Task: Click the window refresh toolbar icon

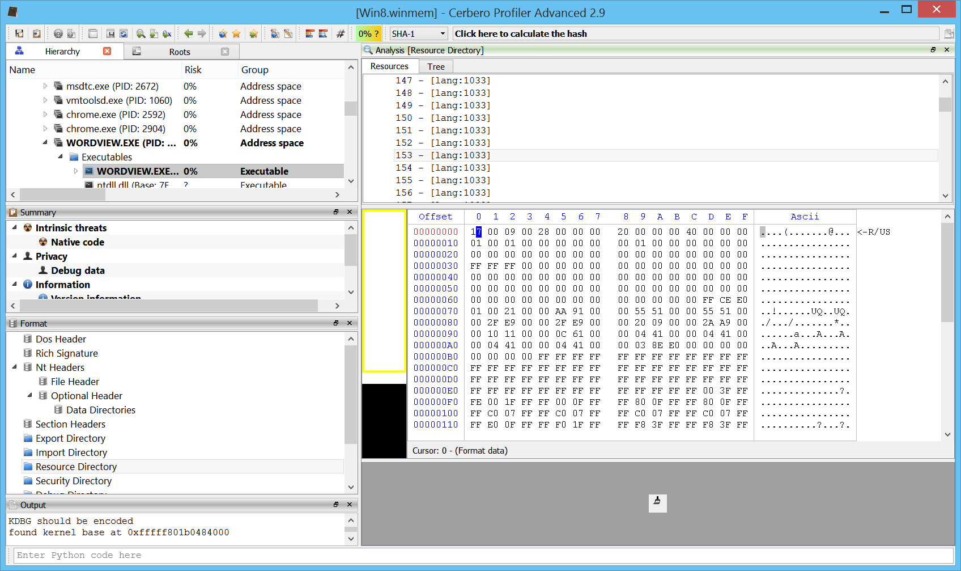Action: [x=124, y=33]
